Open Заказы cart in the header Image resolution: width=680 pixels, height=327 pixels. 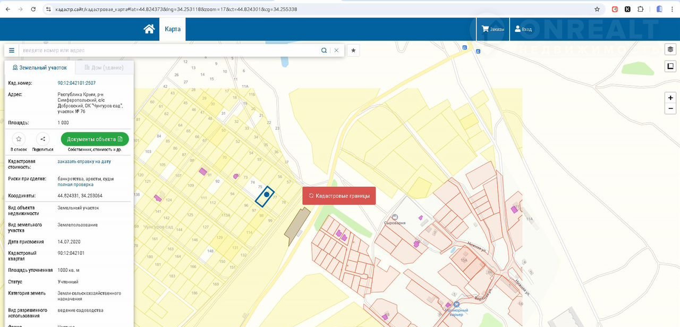(493, 29)
